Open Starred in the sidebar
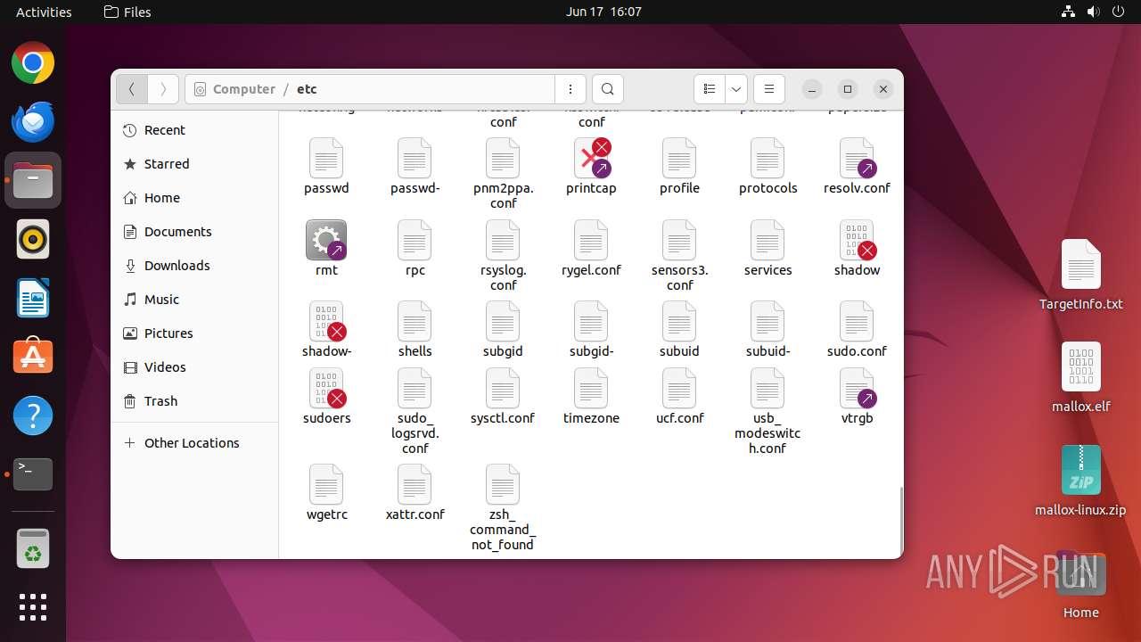The height and width of the screenshot is (642, 1141). coord(194,164)
